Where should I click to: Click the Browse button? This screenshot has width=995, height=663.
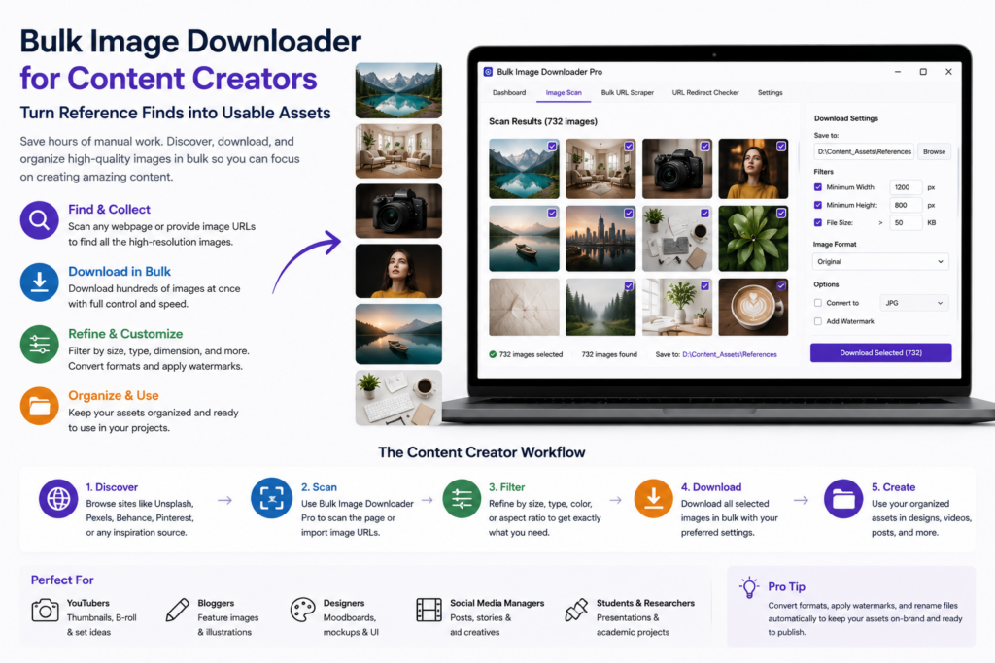point(934,151)
